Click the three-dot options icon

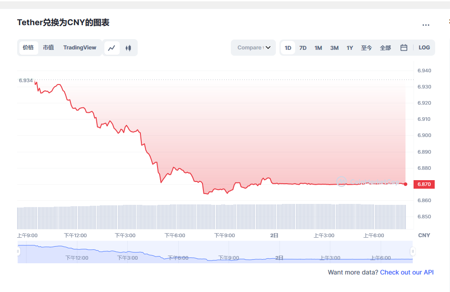pyautogui.click(x=425, y=25)
